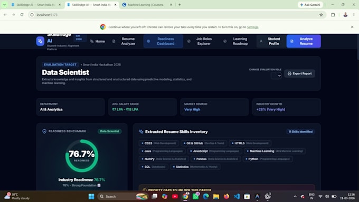The width and height of the screenshot is (359, 202).
Task: Open Microsoft Store from taskbar
Action: (x=247, y=197)
